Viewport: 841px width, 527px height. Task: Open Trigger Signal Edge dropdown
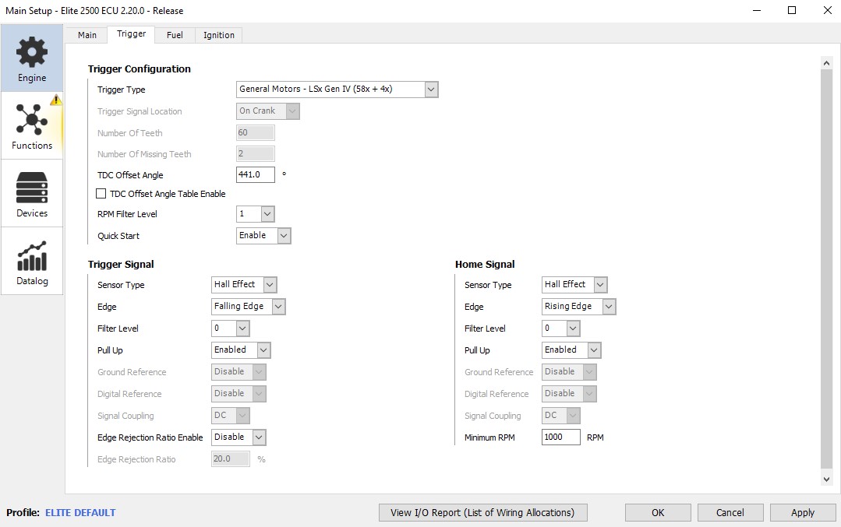point(249,307)
